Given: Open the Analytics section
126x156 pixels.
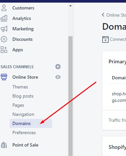Looking at the screenshot, I should [22, 18].
